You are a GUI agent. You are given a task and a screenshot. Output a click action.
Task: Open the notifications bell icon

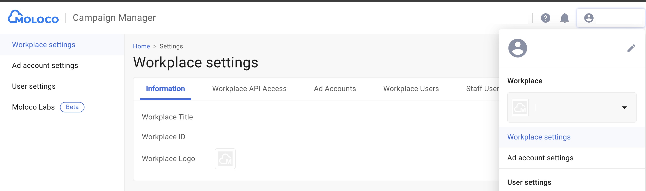(564, 18)
